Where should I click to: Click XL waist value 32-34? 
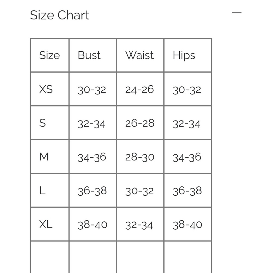[x=139, y=225]
